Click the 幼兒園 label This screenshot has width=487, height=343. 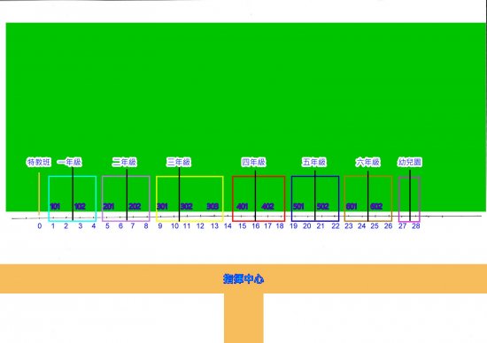point(410,162)
